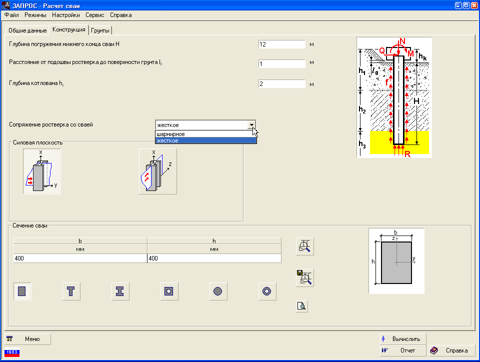The width and height of the screenshot is (480, 362).
Task: Choose шарнирное option in dropdown list
Action: coord(205,134)
